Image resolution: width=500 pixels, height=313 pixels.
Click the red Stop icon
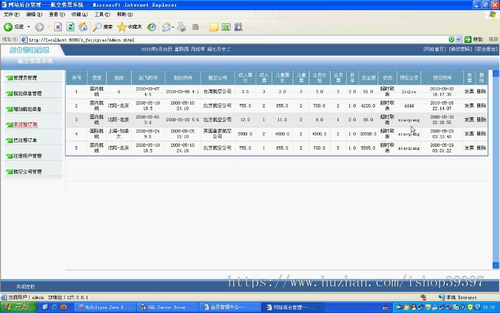58,27
